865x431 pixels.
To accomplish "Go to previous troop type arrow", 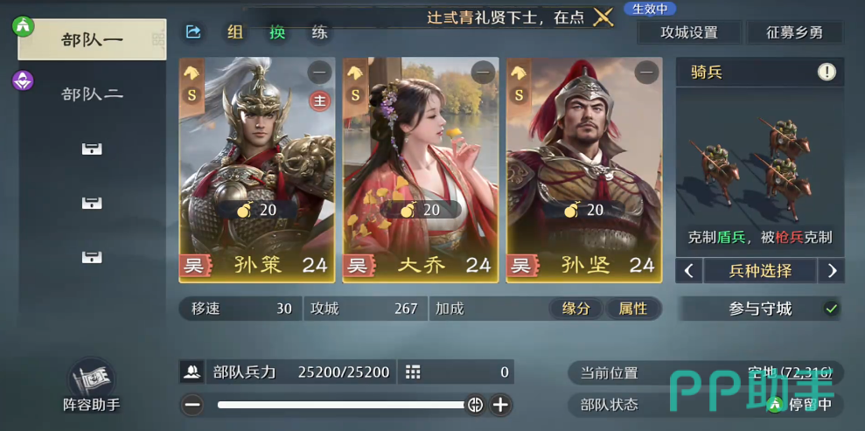I will click(x=689, y=271).
